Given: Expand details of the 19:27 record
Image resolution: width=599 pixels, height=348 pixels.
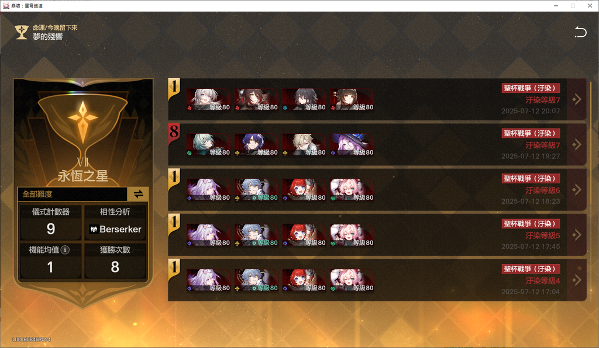Looking at the screenshot, I should coord(576,144).
